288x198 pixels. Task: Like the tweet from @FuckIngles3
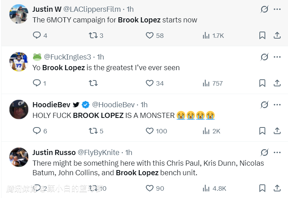tap(149, 83)
